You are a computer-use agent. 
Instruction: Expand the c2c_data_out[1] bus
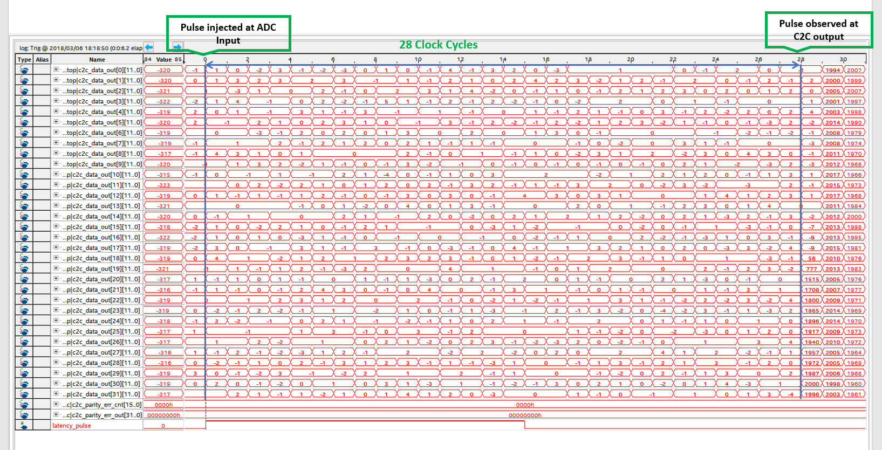[56, 80]
